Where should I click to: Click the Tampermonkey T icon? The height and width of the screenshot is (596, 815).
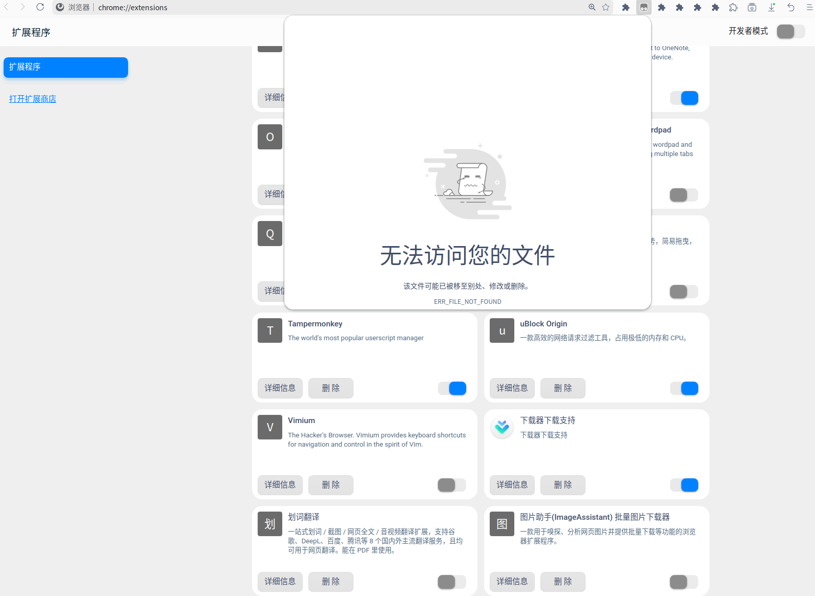coord(270,330)
